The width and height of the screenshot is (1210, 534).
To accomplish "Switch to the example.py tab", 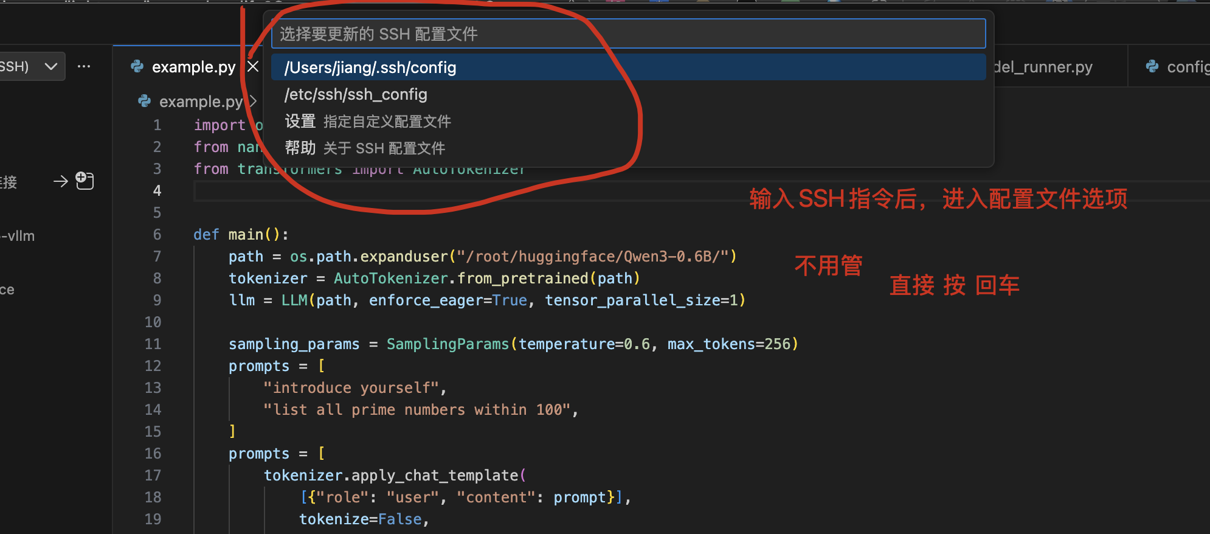I will click(193, 67).
